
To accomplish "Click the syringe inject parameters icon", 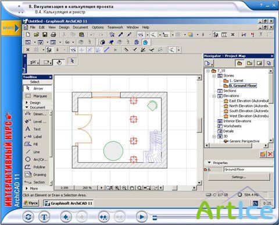I will pyautogui.click(x=129, y=35).
